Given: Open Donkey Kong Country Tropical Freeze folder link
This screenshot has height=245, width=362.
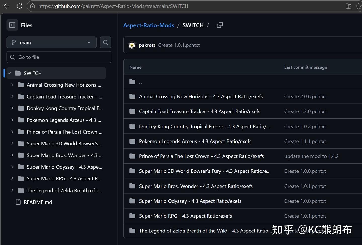Looking at the screenshot, I should pos(204,126).
